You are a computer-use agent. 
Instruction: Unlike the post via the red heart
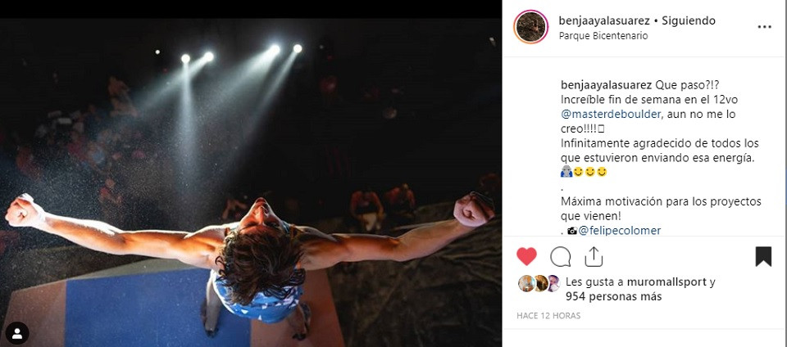click(527, 257)
